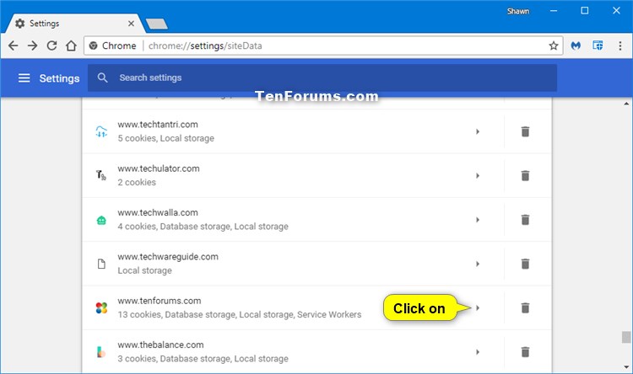
Task: Click the www.tenforums.com entry text
Action: pos(160,301)
